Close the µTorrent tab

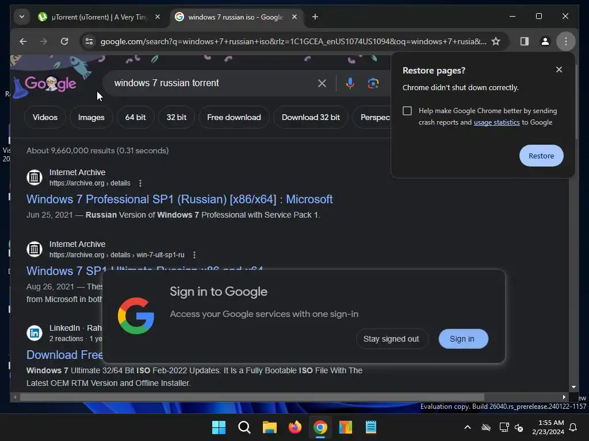(158, 17)
